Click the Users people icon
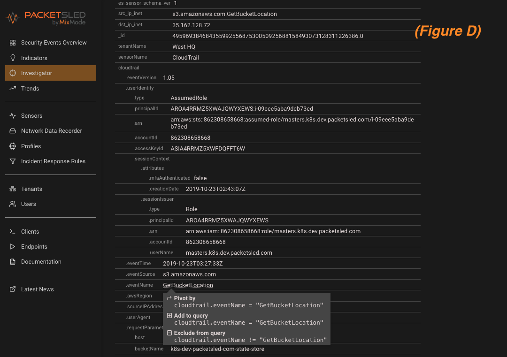The width and height of the screenshot is (507, 357). point(13,204)
